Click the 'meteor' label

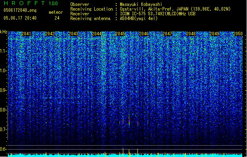pyautogui.click(x=56, y=12)
